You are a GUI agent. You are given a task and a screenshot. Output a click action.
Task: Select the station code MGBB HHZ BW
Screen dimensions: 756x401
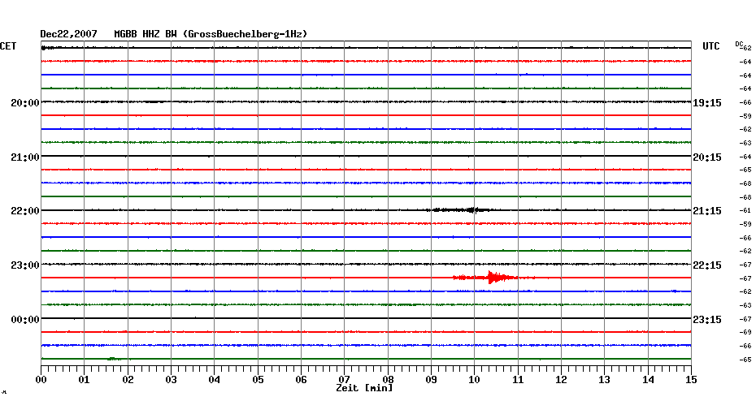point(146,34)
